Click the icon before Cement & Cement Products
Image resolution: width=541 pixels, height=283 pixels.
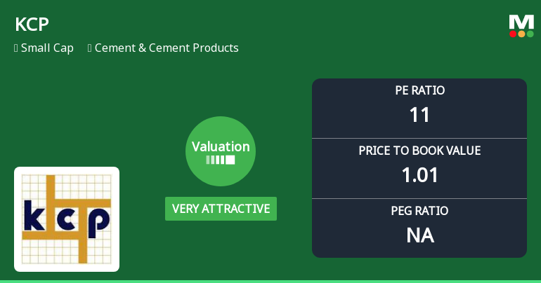(90, 48)
